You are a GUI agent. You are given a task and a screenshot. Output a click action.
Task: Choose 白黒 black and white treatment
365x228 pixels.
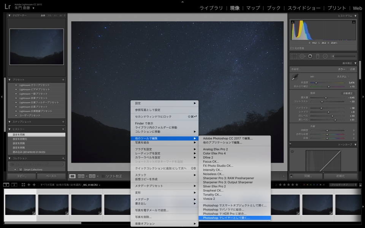tap(352, 69)
